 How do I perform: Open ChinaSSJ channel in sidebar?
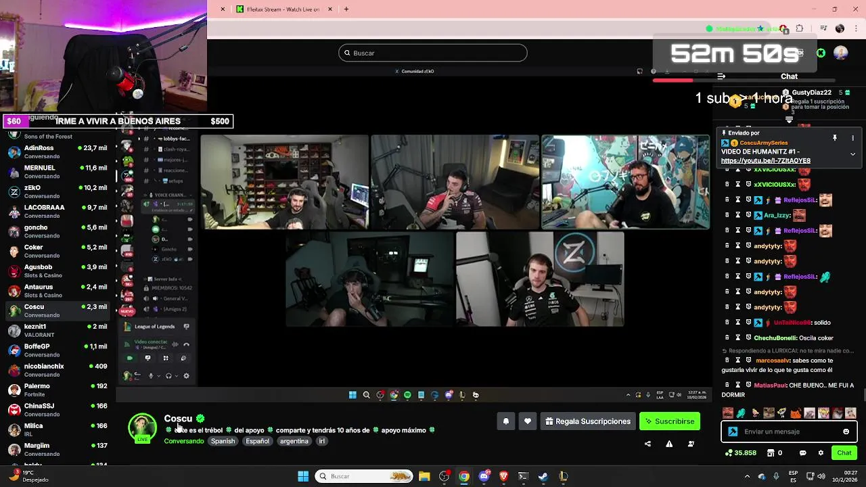click(57, 409)
